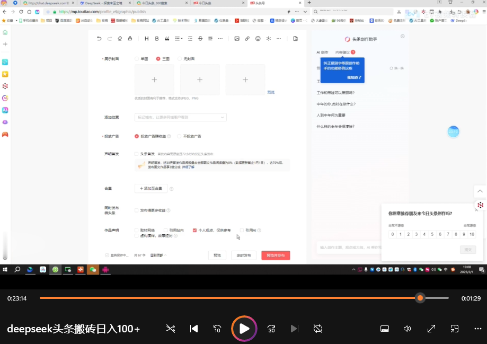Check 虚构演绎，故事经历 checkbox
The height and width of the screenshot is (344, 487).
pyautogui.click(x=136, y=236)
